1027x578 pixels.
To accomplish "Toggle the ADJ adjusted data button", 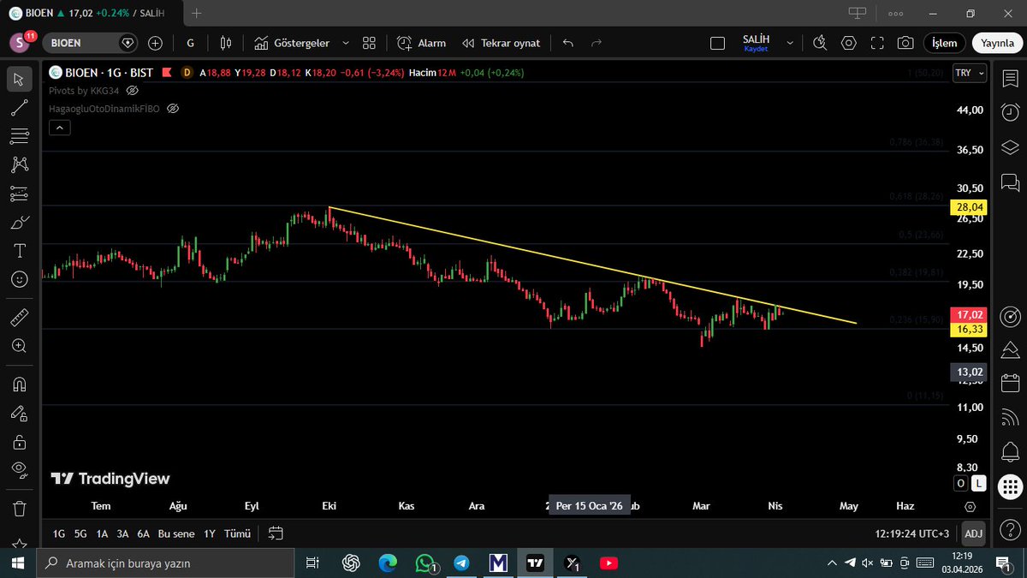I will (x=973, y=533).
